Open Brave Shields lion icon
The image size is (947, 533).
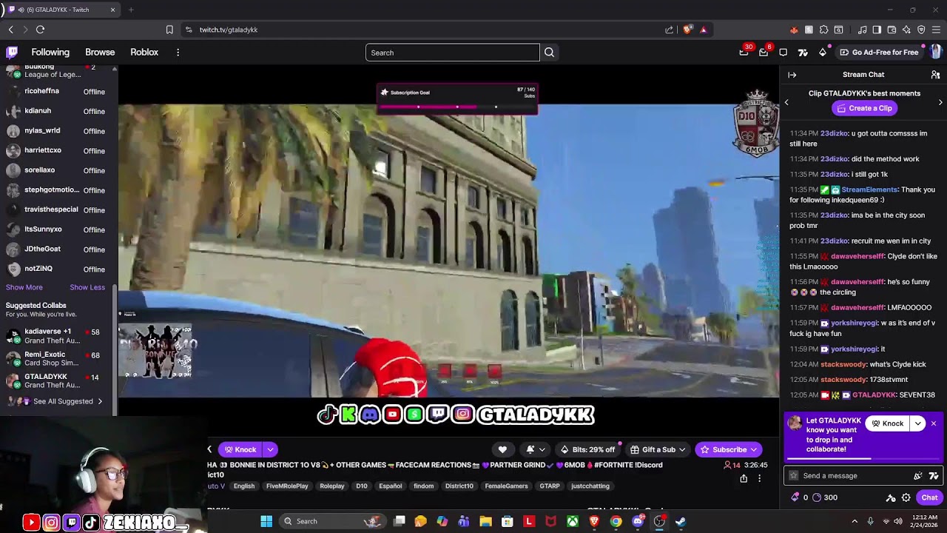pos(687,30)
